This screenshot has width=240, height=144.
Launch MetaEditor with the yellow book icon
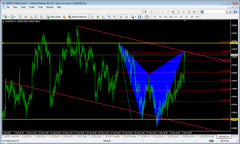click(x=64, y=17)
